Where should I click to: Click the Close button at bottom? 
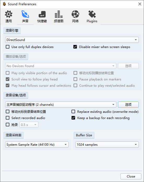131,177
